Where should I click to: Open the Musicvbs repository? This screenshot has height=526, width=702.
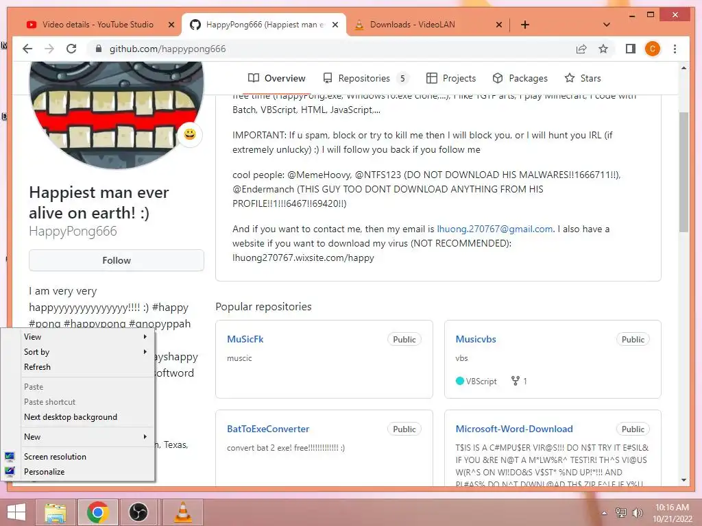point(476,339)
